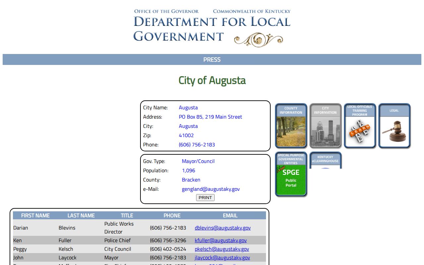
Task: Select phone number (606) 402-0524
Action: pyautogui.click(x=168, y=249)
